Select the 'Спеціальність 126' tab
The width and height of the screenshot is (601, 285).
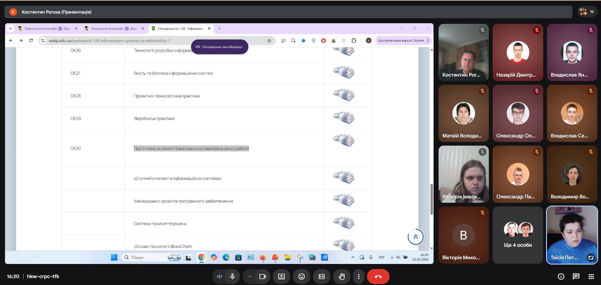click(x=181, y=29)
